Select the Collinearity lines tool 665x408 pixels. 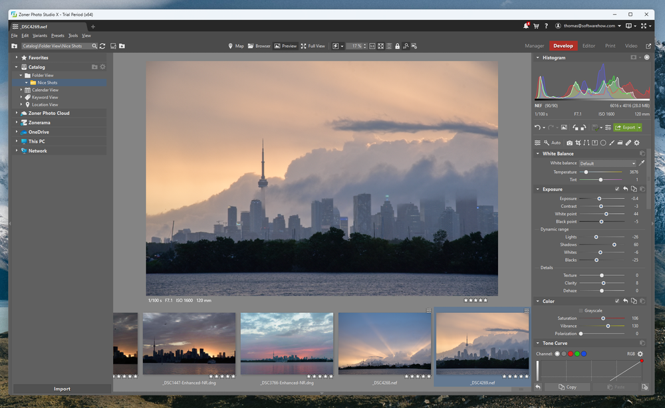tap(587, 143)
